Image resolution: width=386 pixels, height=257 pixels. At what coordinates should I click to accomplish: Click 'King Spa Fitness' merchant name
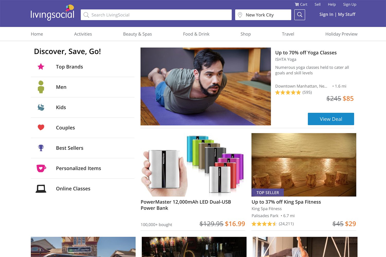coord(267,209)
